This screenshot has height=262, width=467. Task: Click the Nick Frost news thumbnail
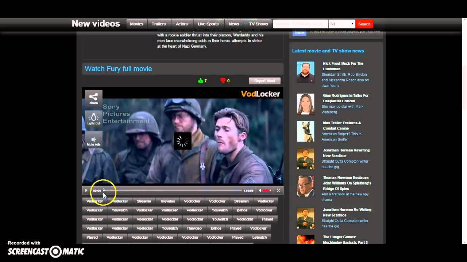pos(305,72)
